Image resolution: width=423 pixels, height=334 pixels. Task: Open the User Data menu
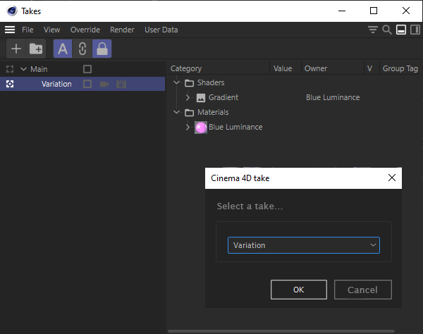pos(161,30)
